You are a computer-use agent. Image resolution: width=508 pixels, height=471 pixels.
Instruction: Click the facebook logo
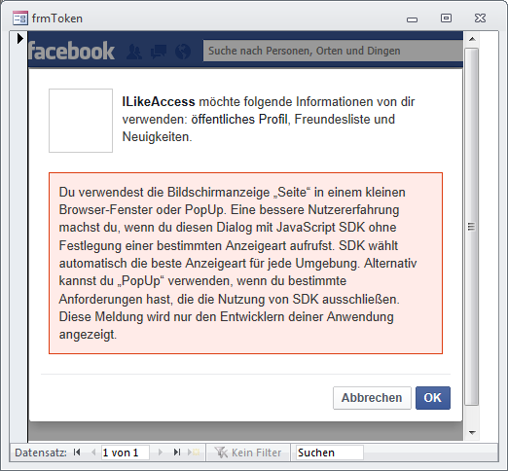click(72, 51)
